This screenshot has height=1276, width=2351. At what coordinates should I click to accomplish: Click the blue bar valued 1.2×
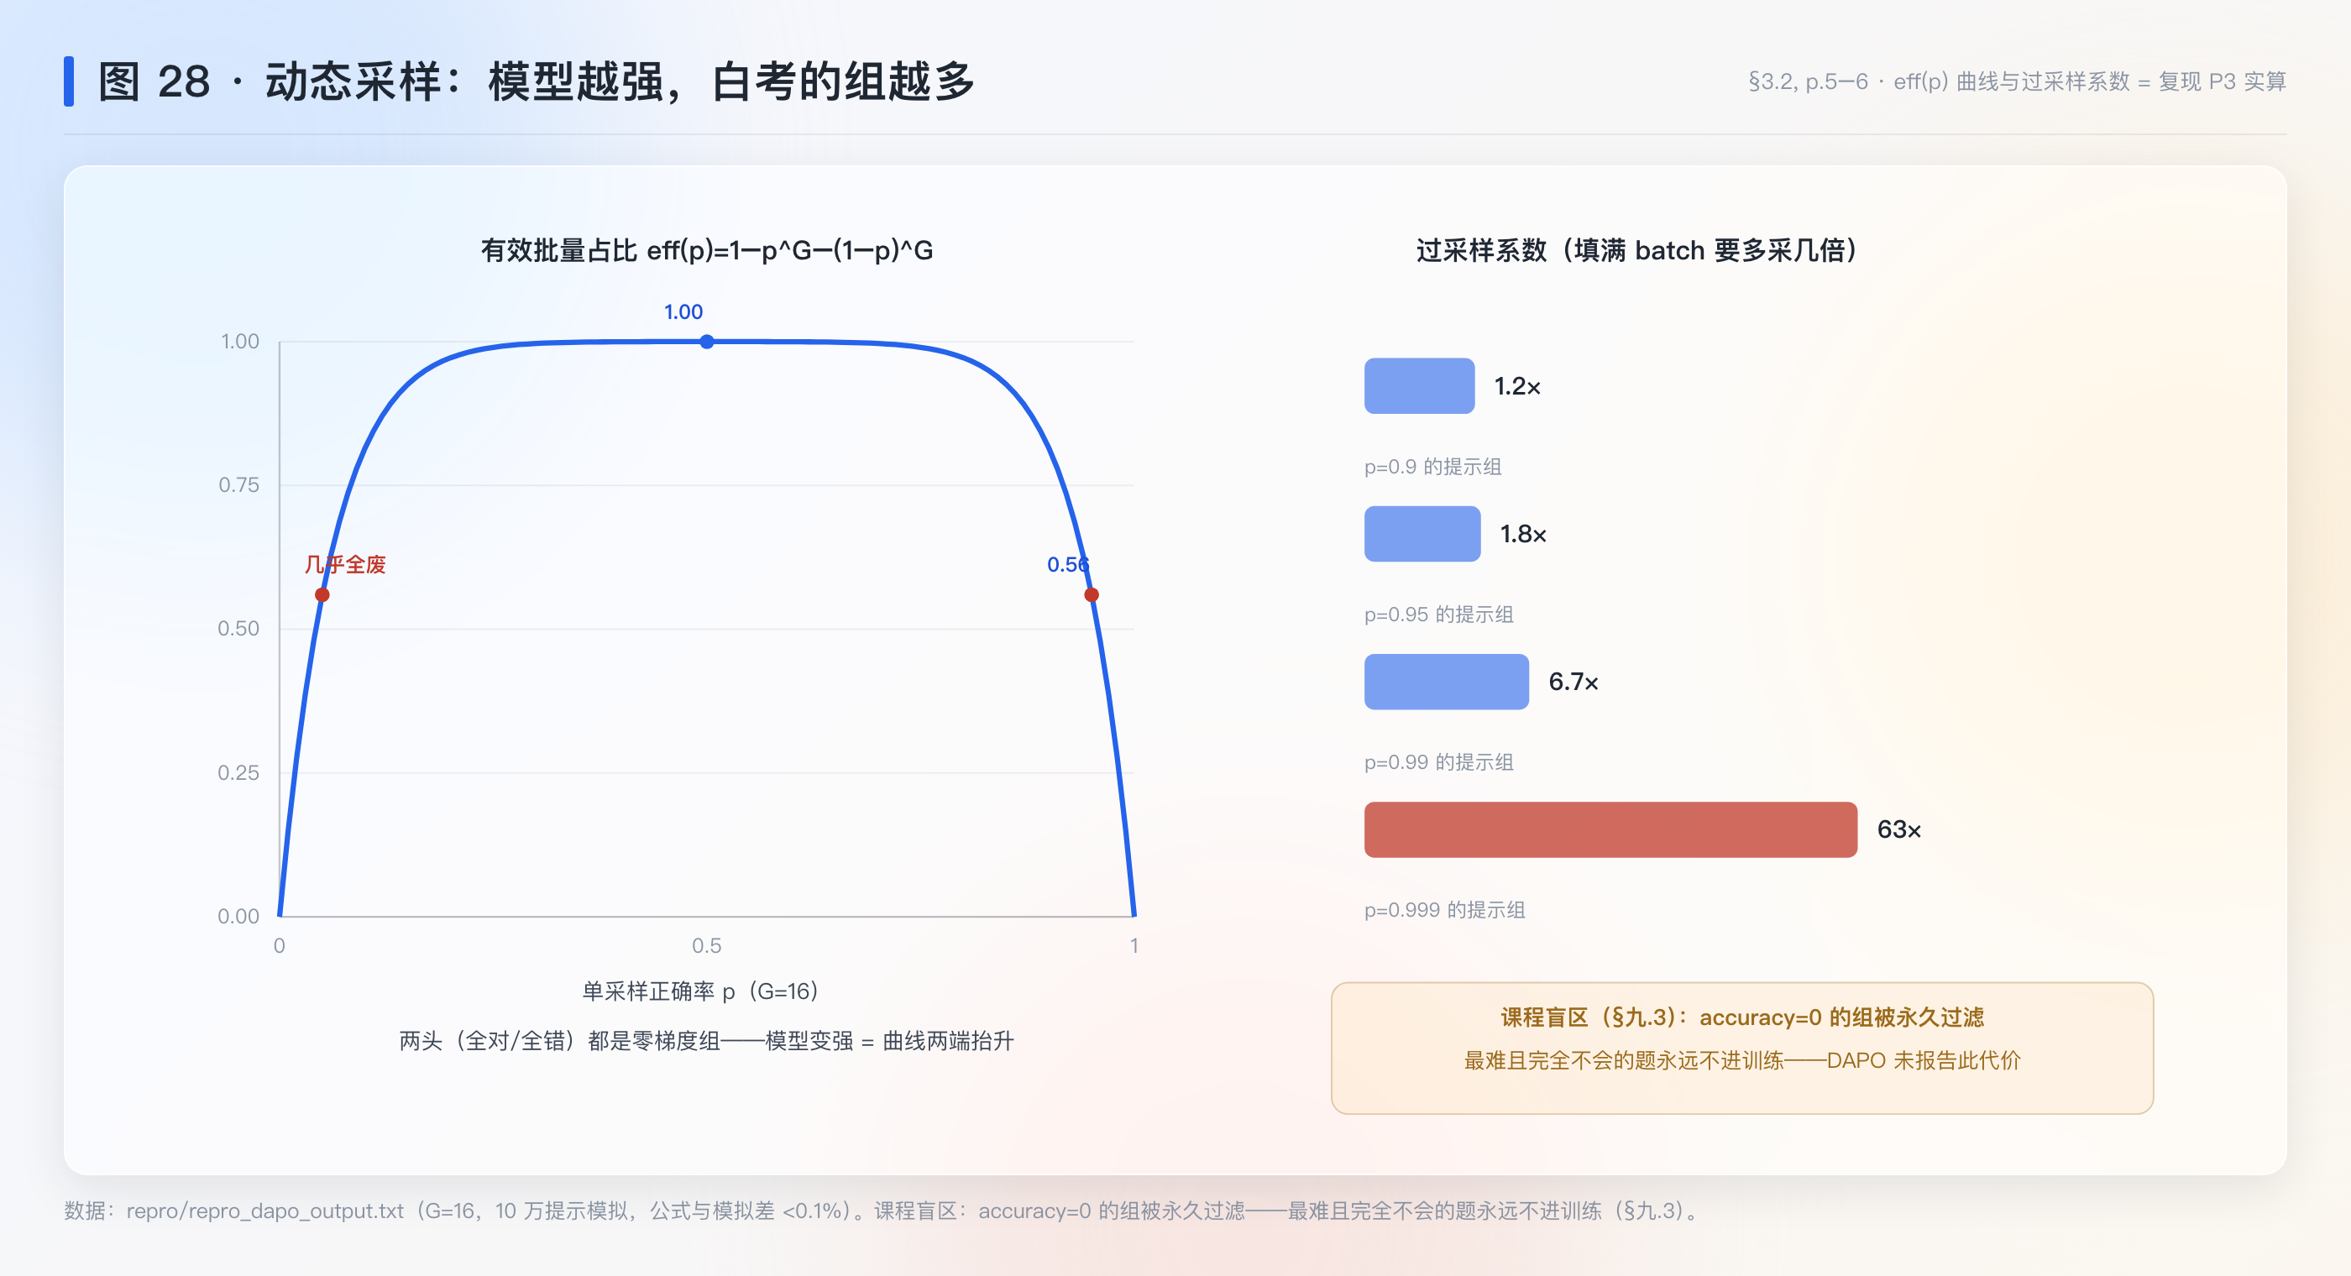coord(1419,386)
